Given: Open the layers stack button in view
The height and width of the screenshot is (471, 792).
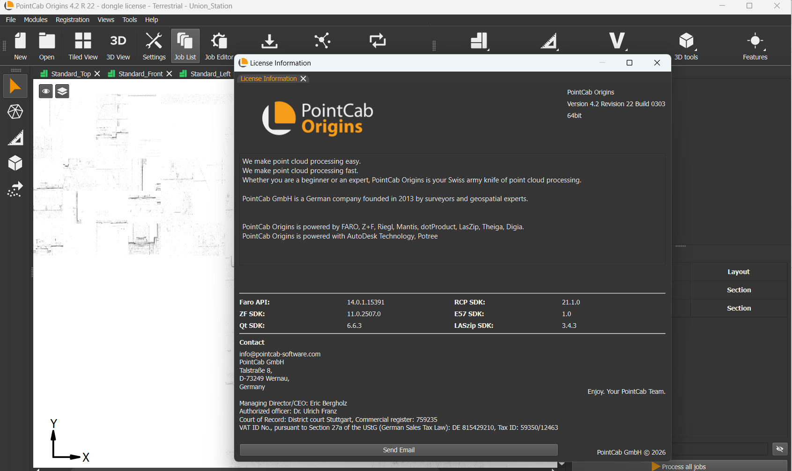Looking at the screenshot, I should coord(62,91).
